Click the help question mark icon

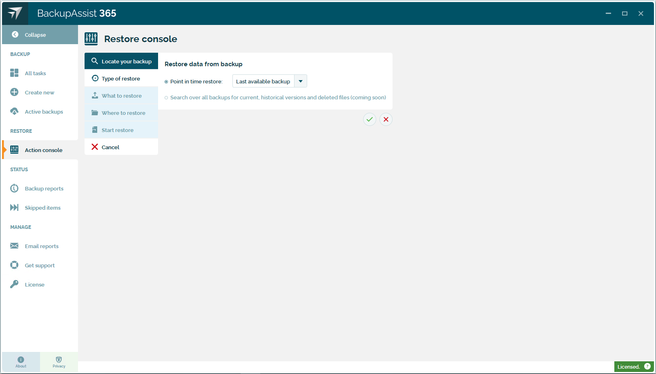[x=647, y=366]
